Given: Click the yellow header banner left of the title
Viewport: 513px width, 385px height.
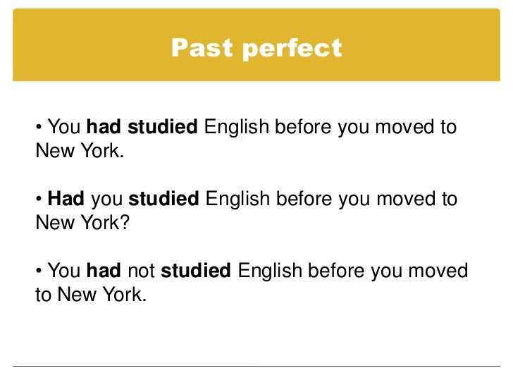Looking at the screenshot, I should (x=85, y=48).
